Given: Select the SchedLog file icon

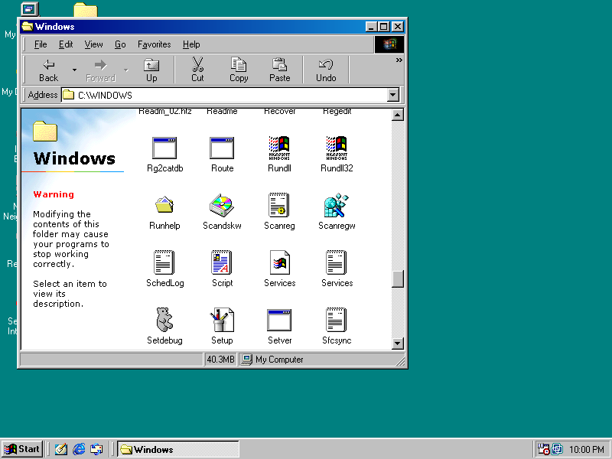Looking at the screenshot, I should coord(164,263).
